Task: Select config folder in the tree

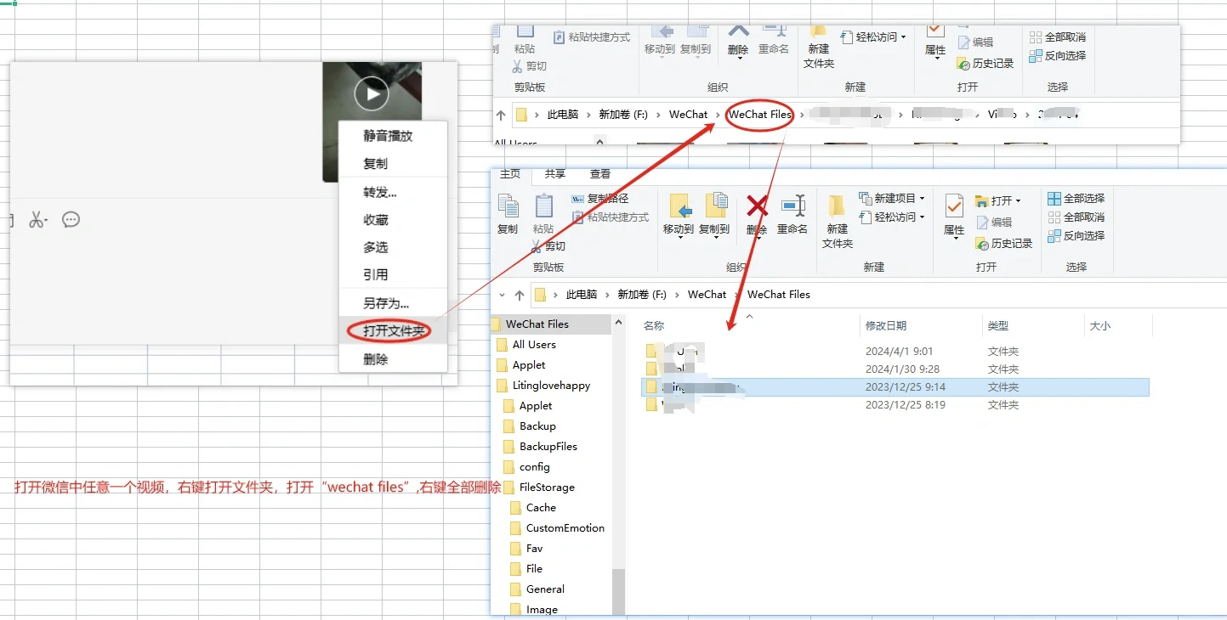Action: click(x=534, y=467)
